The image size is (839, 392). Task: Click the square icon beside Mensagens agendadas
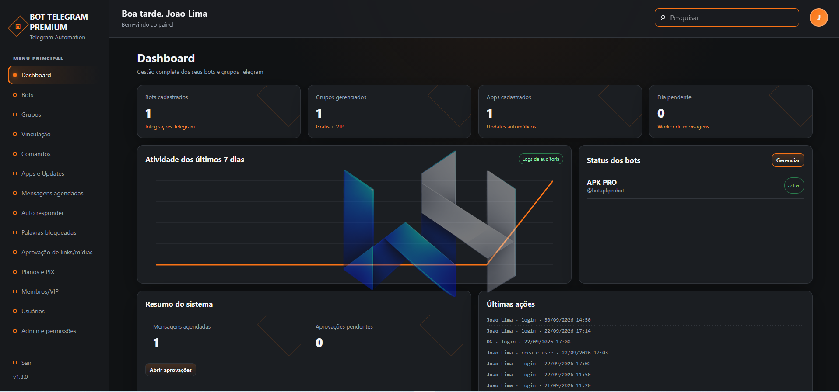15,193
